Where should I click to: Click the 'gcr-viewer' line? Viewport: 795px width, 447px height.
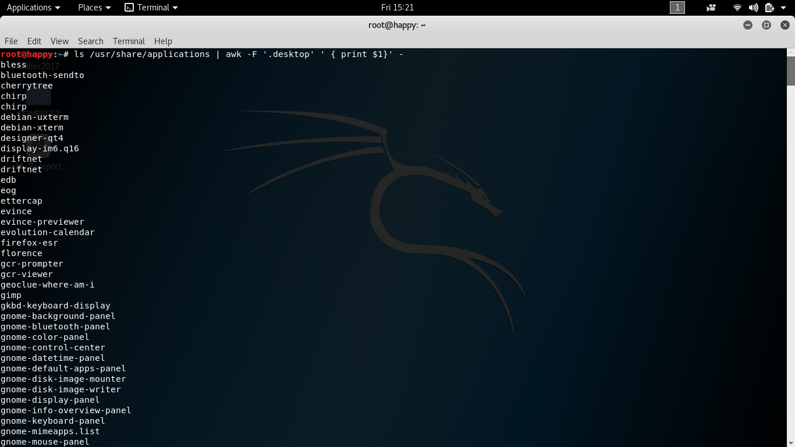pos(27,274)
